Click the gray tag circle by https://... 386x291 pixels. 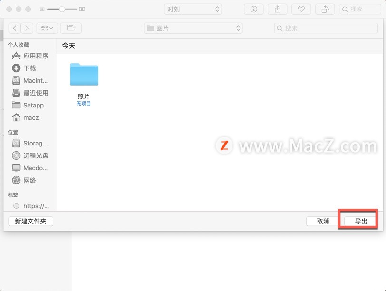point(16,206)
